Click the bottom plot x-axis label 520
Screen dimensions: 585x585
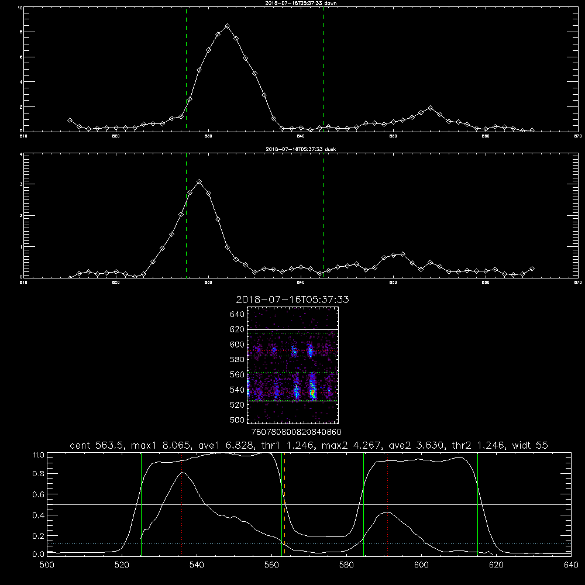point(122,565)
